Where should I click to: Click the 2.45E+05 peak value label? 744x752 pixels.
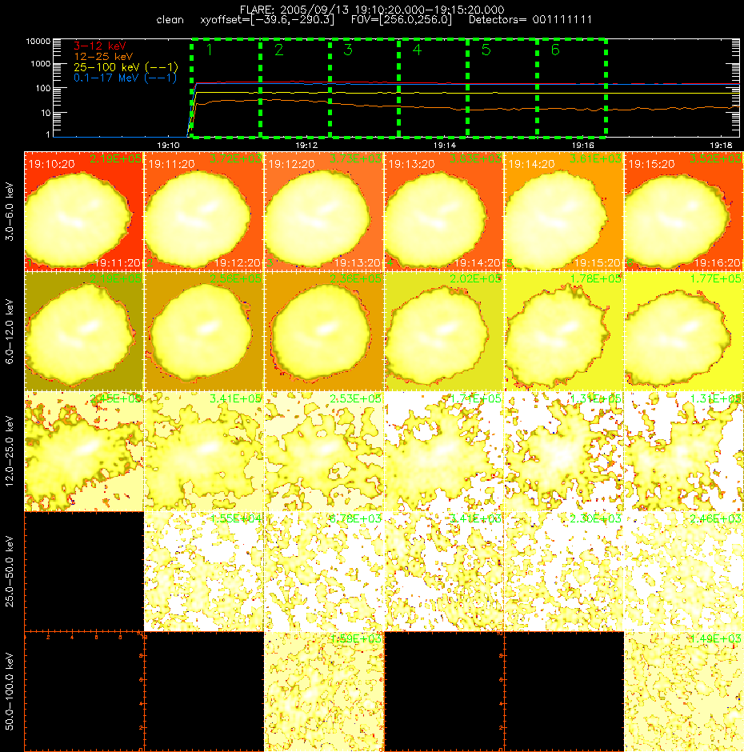(115, 398)
